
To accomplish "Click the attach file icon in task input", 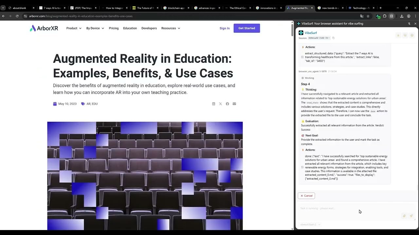I will [404, 216].
